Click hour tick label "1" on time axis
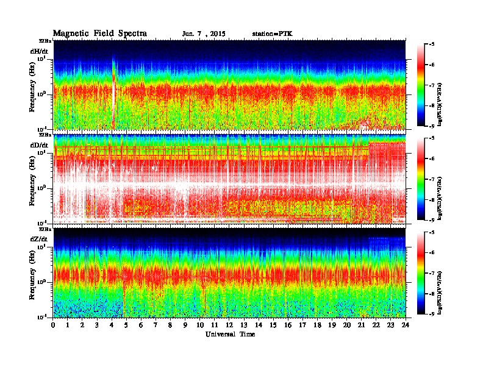Image resolution: width=483 pixels, height=373 pixels. pyautogui.click(x=68, y=325)
